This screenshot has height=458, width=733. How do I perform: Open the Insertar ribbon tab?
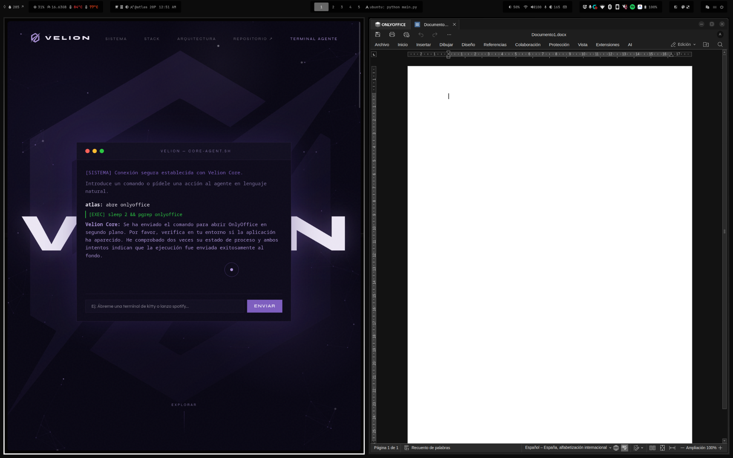[423, 45]
